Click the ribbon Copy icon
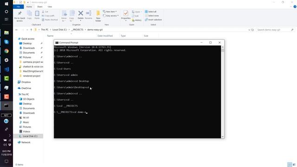The height and width of the screenshot is (167, 297). (29, 13)
